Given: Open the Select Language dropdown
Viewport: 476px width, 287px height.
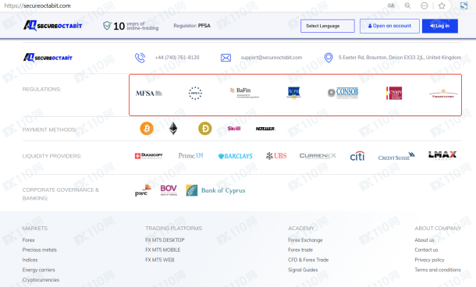Looking at the screenshot, I should tap(328, 26).
